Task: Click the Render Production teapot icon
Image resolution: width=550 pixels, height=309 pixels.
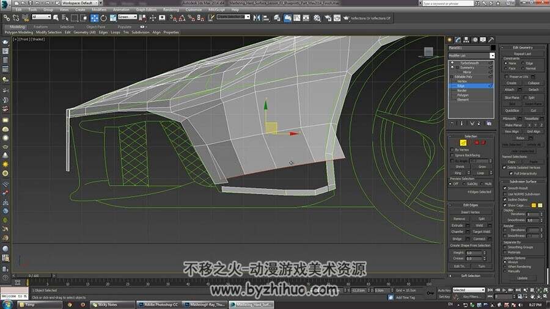Action: [x=346, y=18]
